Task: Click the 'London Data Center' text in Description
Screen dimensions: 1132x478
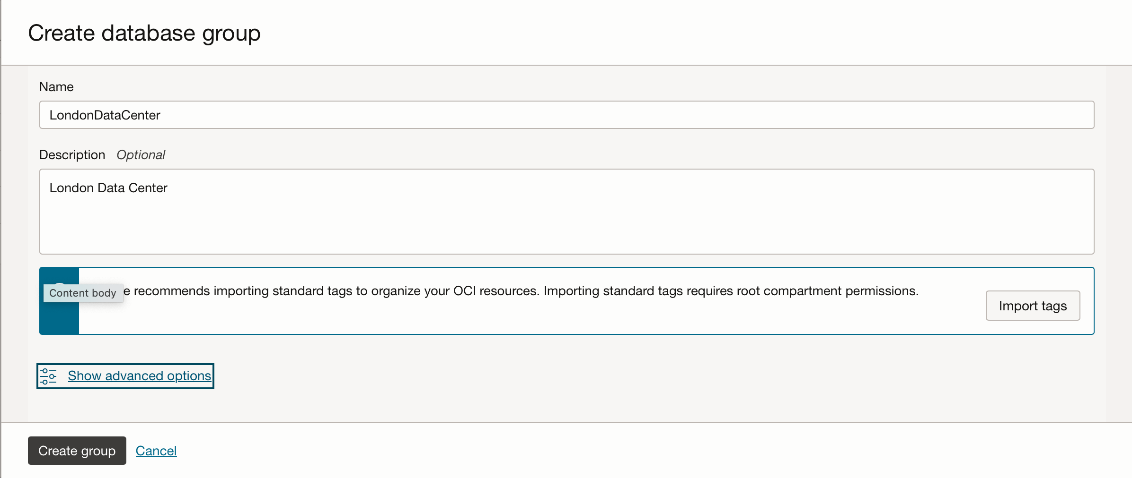Action: click(x=108, y=188)
